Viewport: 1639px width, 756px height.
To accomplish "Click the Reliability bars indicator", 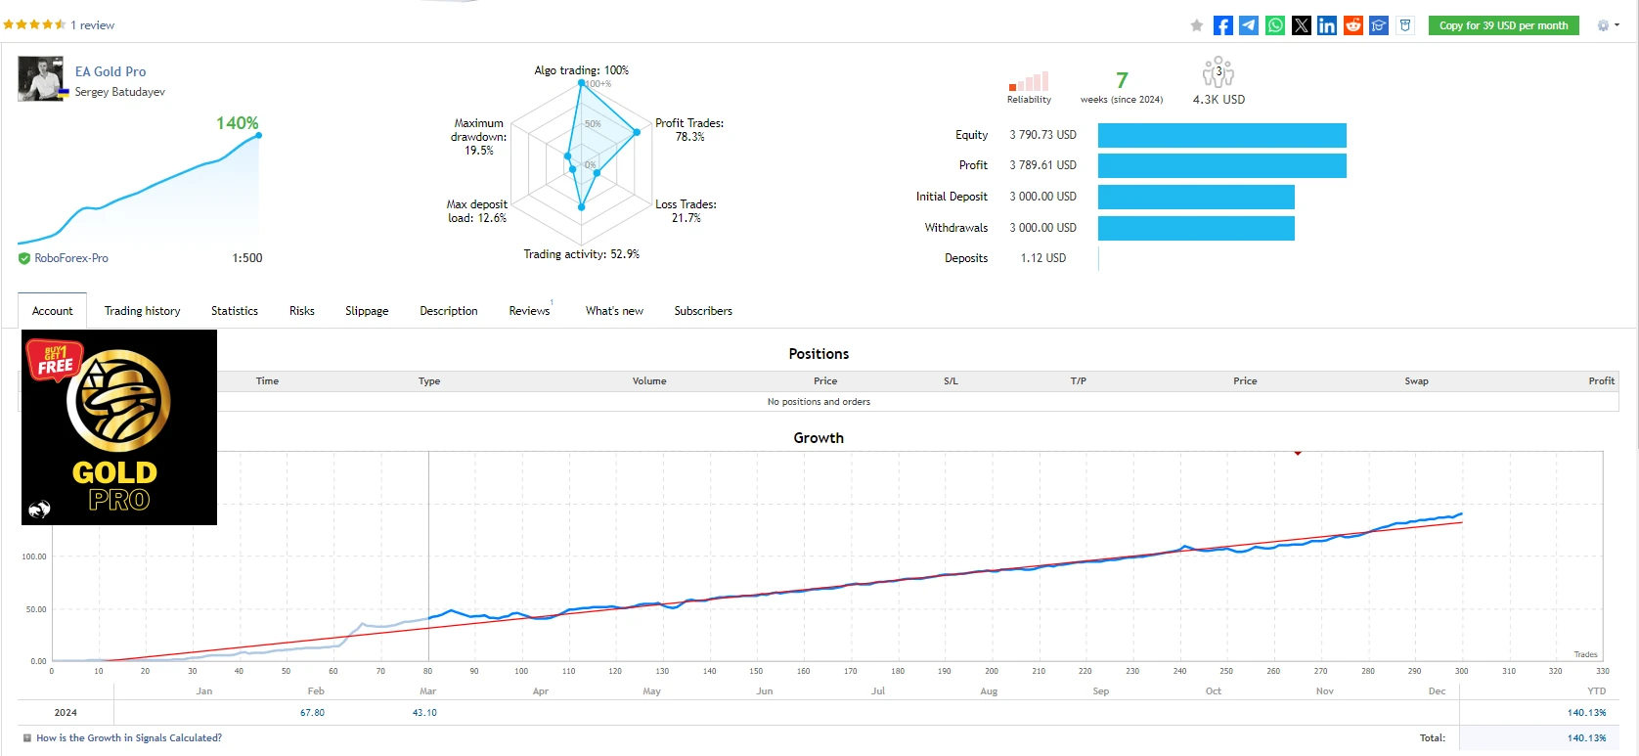I will click(x=1029, y=82).
